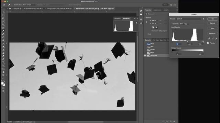Viewport: 220px width, 123px height.
Task: Select the Dodge tool
Action: 3,56
